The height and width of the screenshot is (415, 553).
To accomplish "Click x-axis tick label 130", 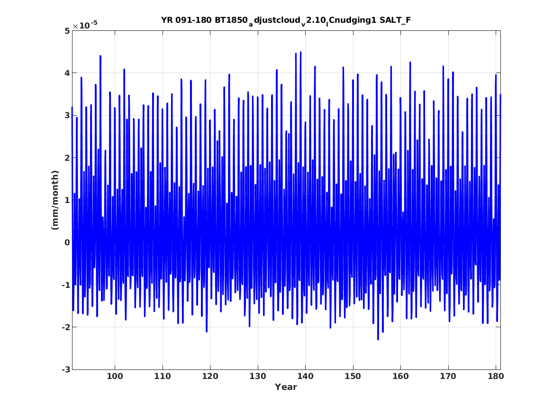I will point(257,376).
